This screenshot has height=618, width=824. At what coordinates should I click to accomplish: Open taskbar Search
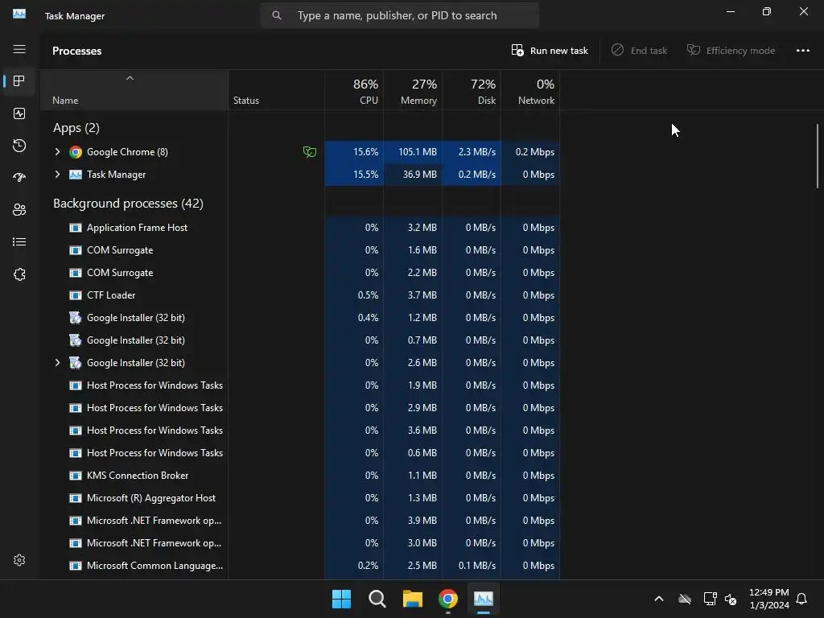pyautogui.click(x=377, y=599)
